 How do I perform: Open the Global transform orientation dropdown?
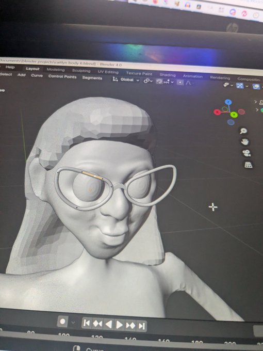coord(126,79)
